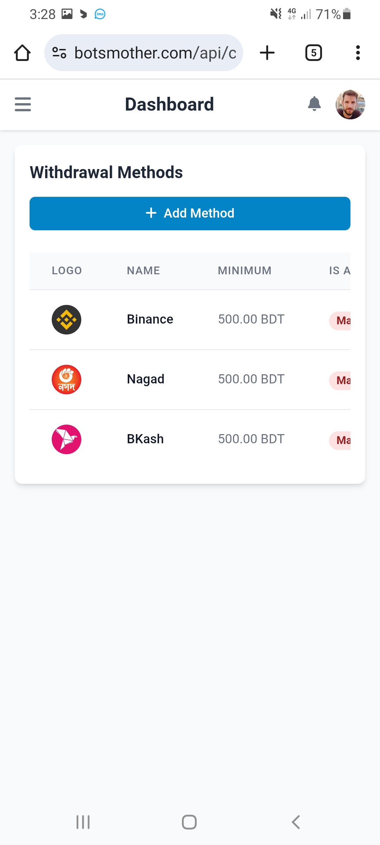
Task: Open the hamburger sidebar menu
Action: [x=23, y=104]
